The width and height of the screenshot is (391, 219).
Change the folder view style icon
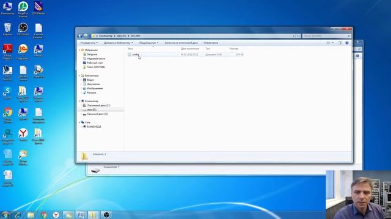329,43
